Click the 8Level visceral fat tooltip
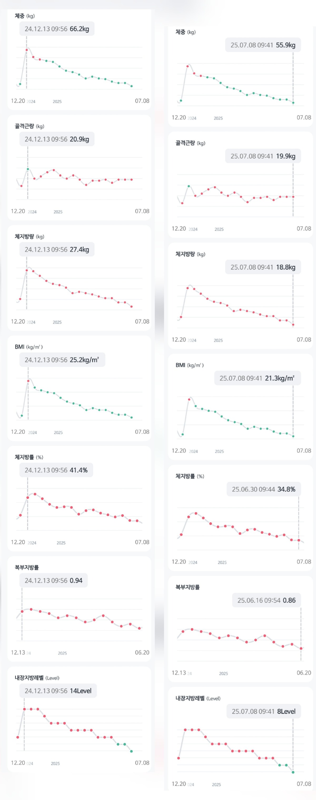 (263, 711)
